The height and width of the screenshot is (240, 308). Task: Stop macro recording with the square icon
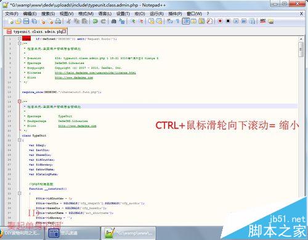[228, 21]
